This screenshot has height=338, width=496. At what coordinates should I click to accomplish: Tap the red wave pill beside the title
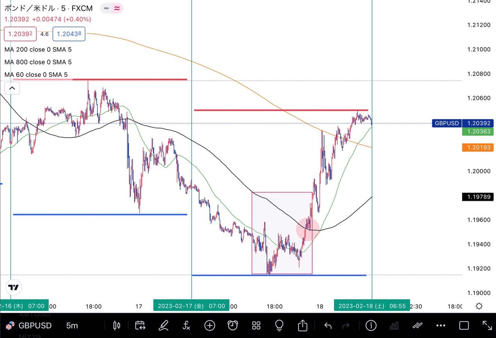coord(117,8)
